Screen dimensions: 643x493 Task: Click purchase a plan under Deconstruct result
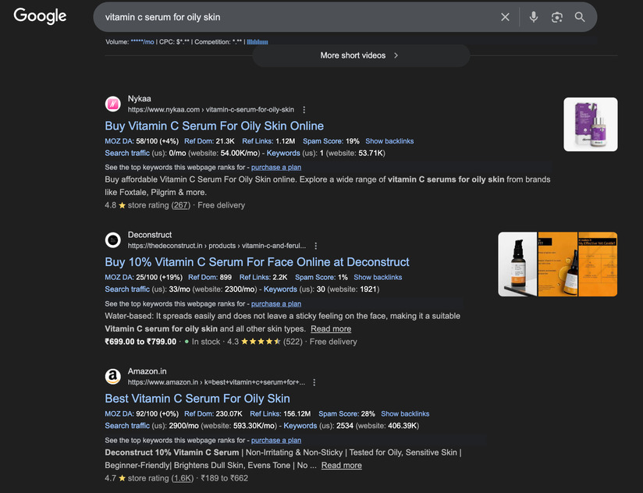tap(276, 303)
